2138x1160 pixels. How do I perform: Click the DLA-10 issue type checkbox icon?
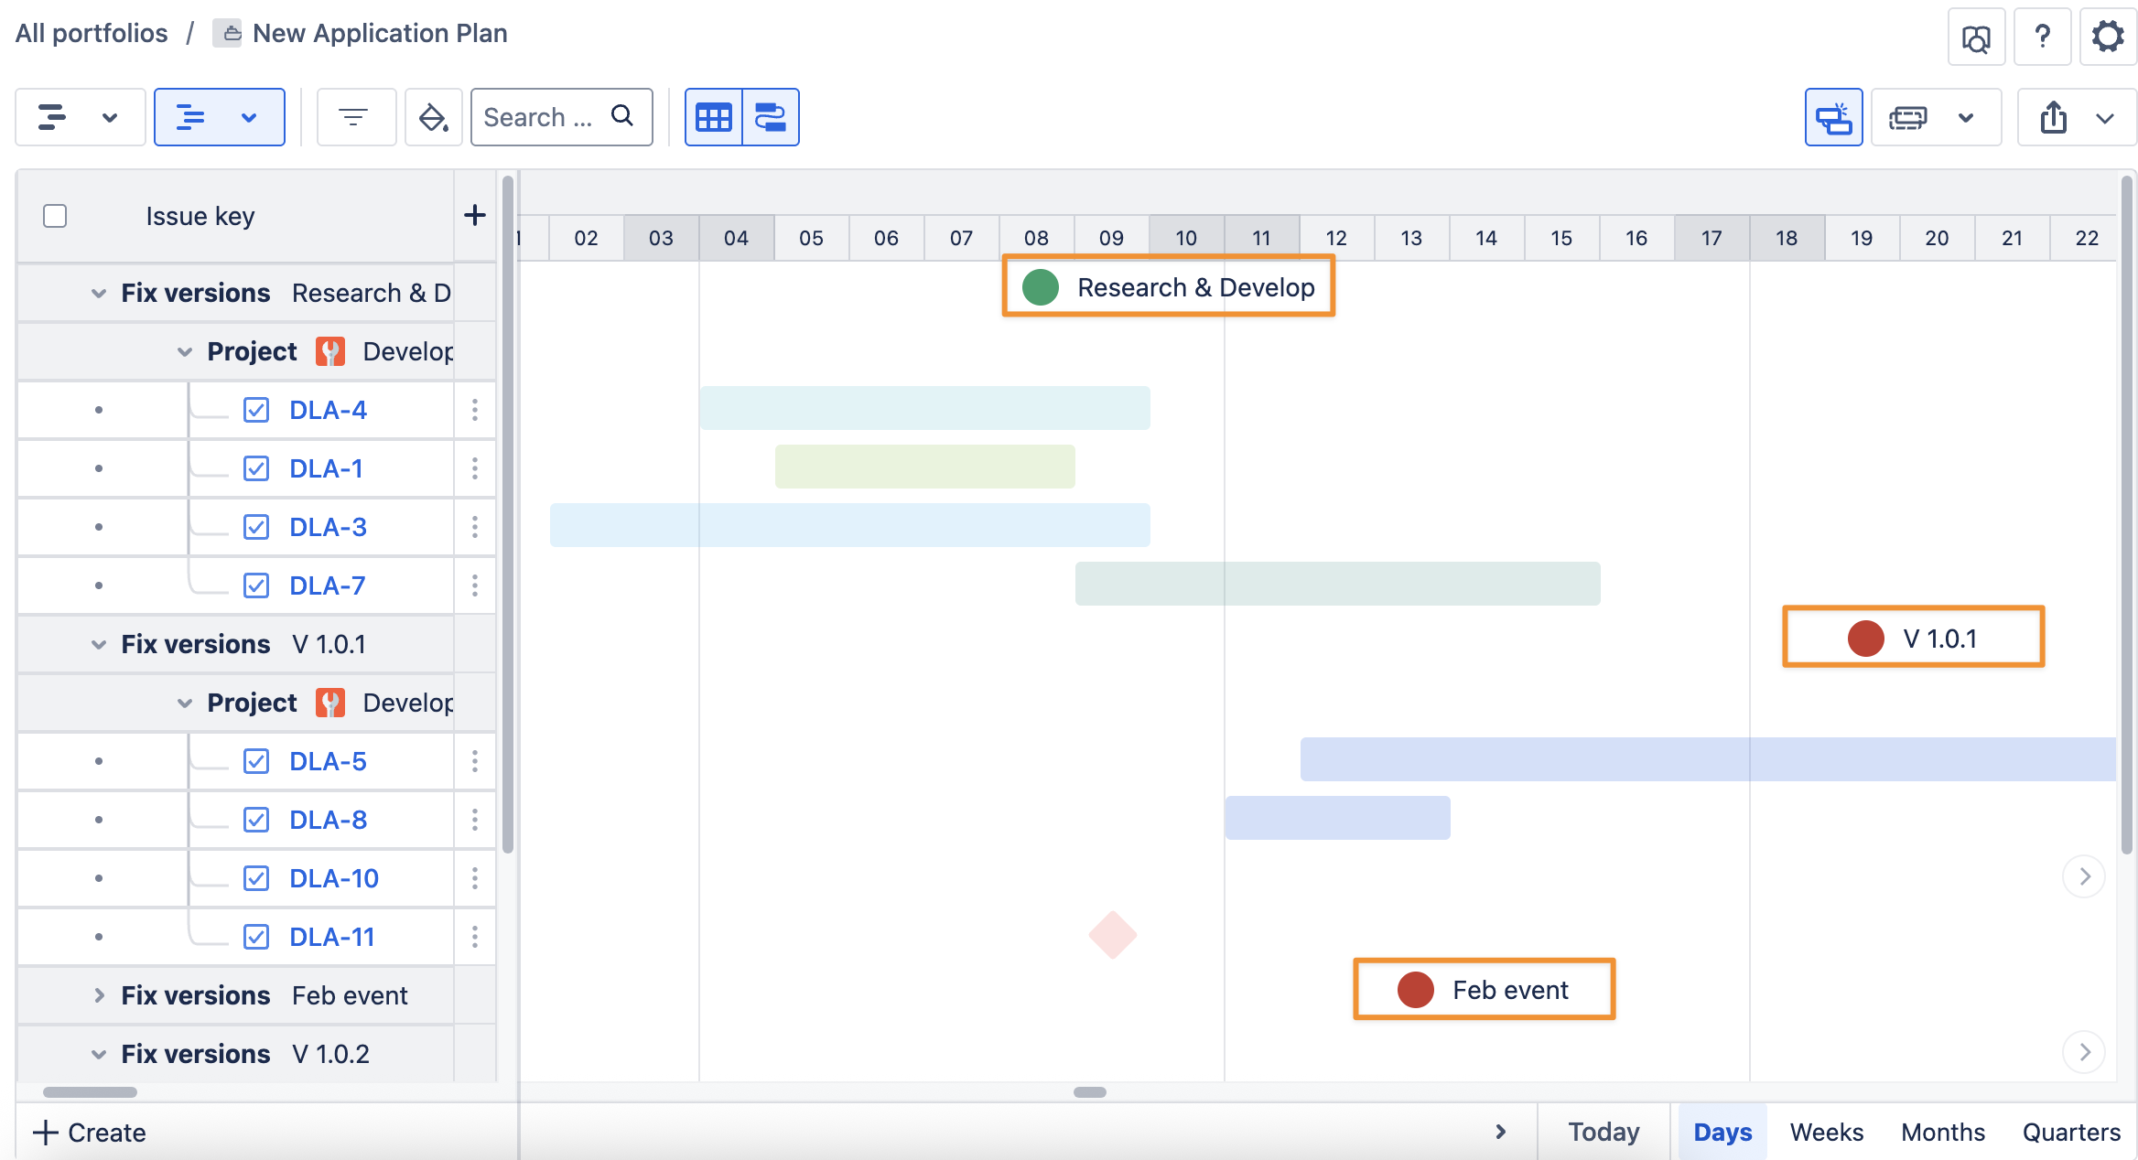coord(256,878)
